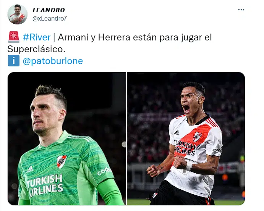Click the red siren emoji

tap(14, 37)
